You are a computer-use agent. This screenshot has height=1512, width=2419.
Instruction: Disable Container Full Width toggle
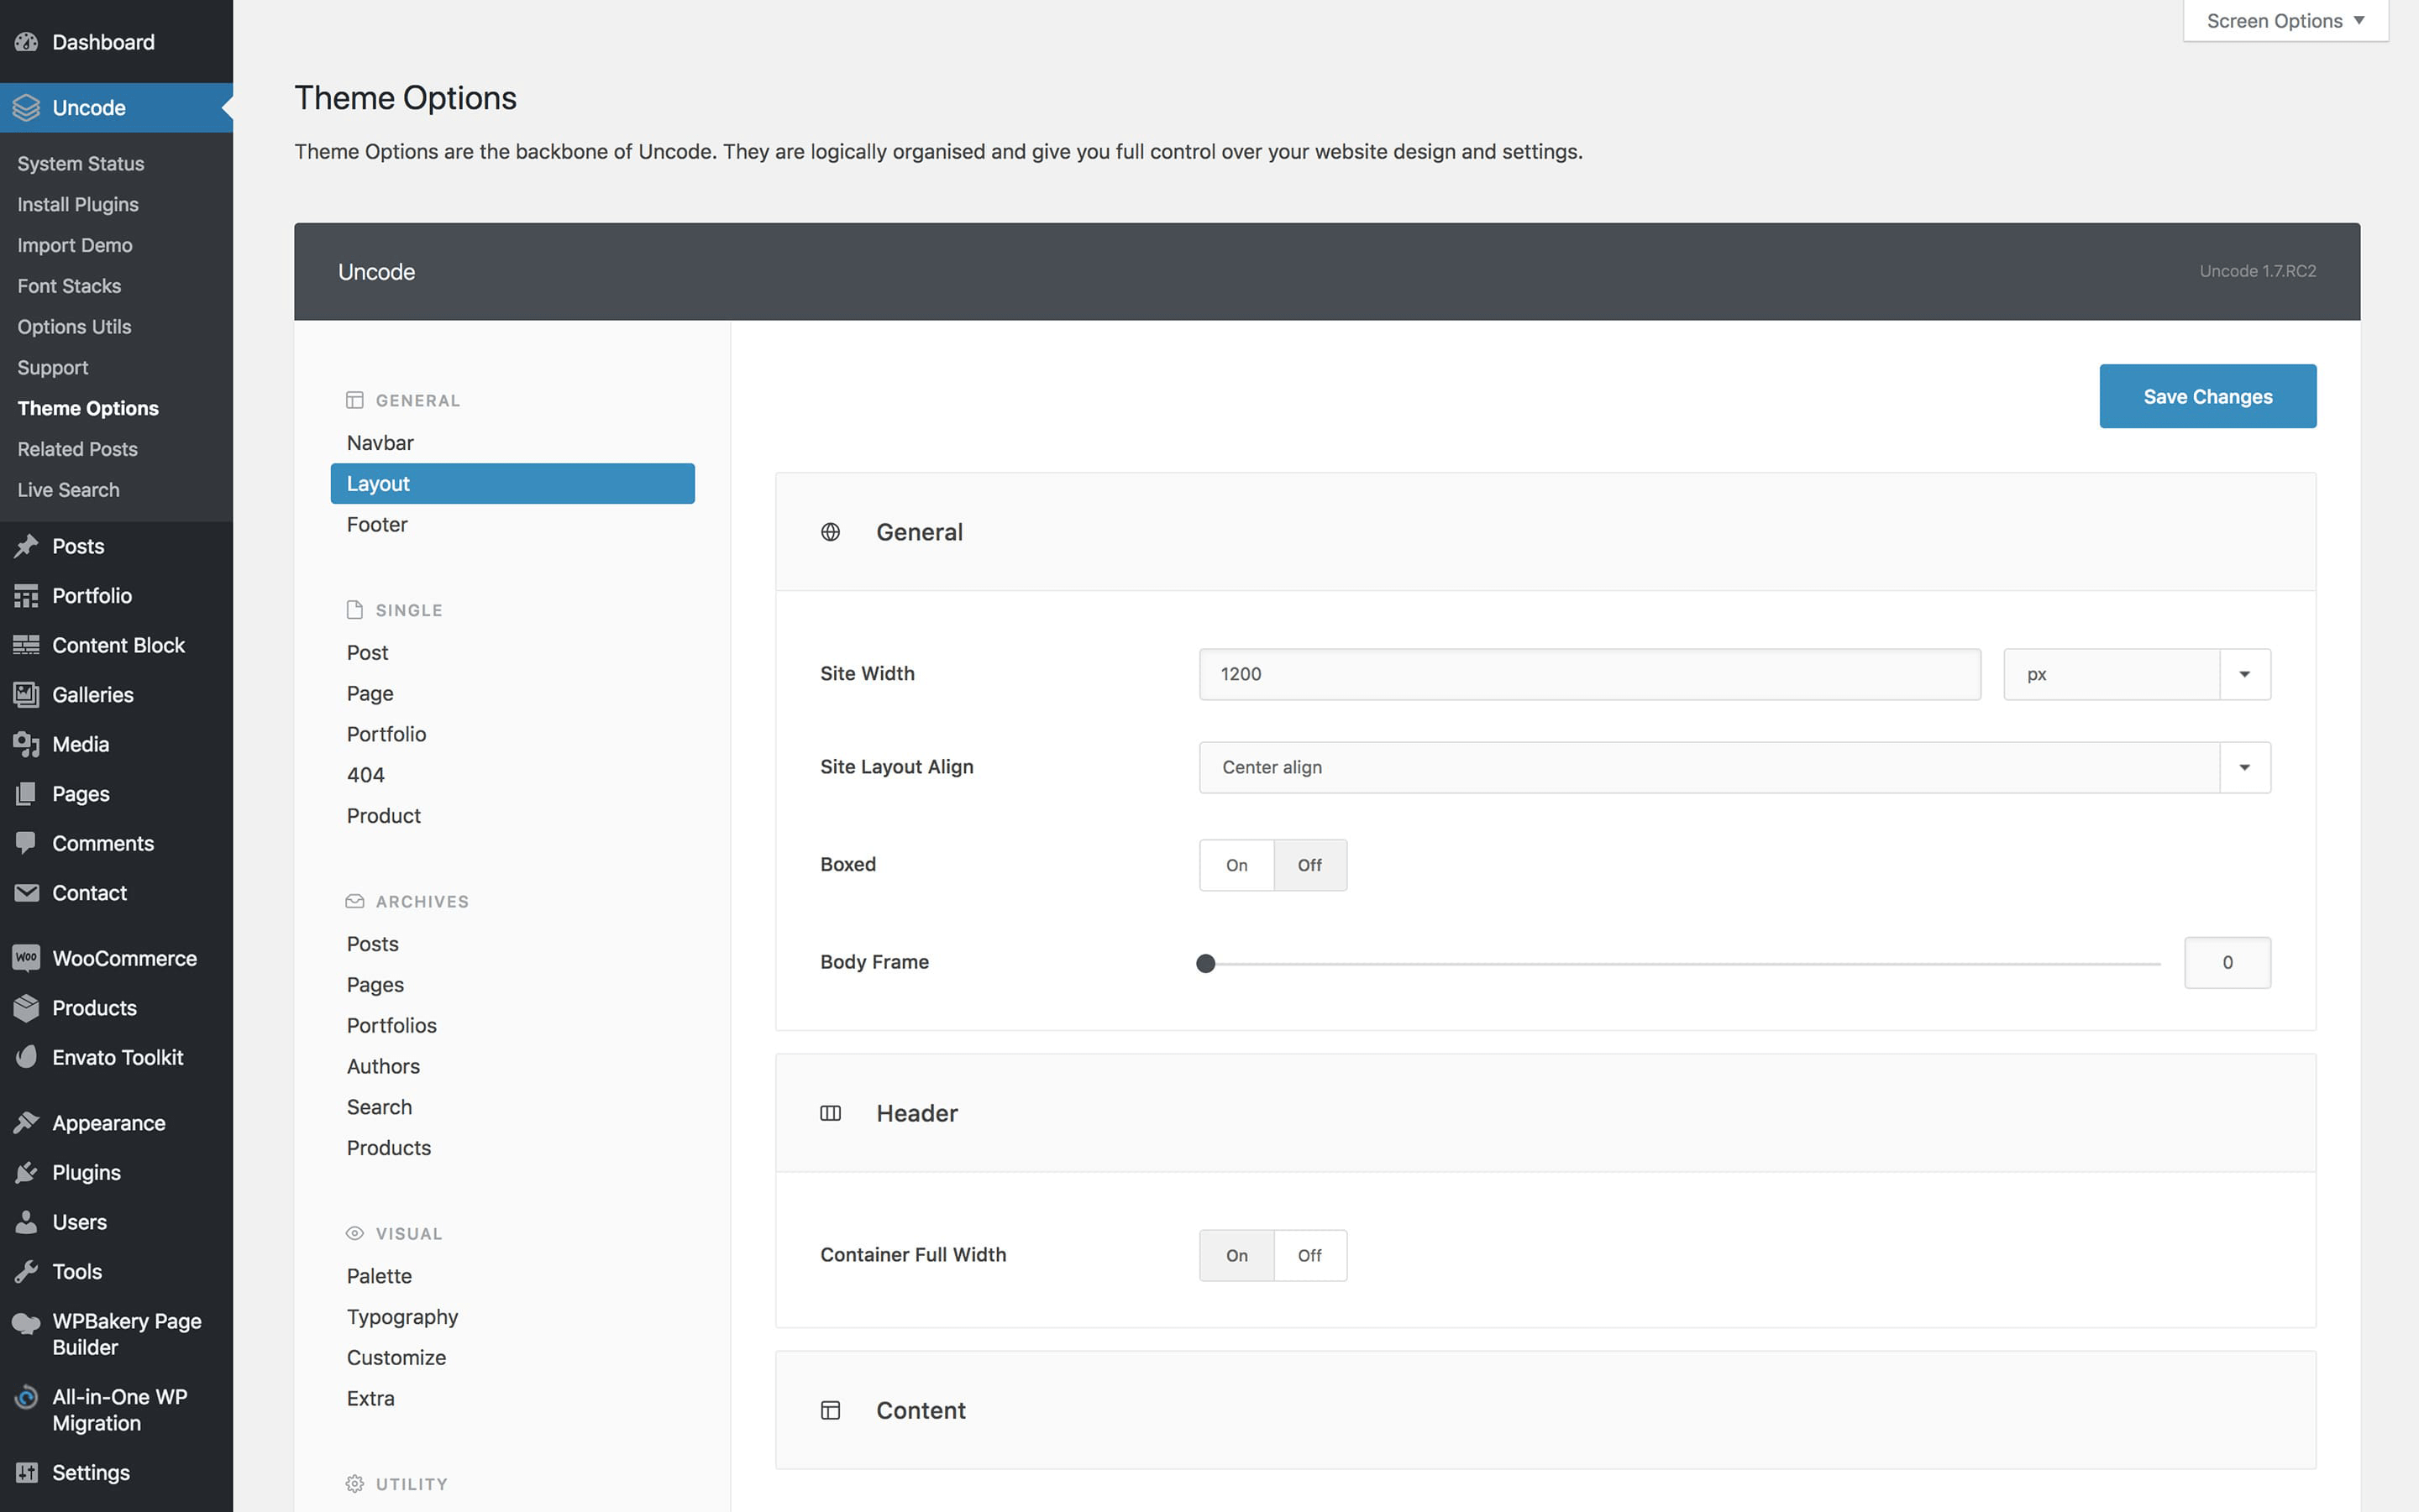1309,1254
